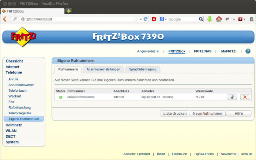Click the search magnifier icon
Viewport: 256px width, 160px height.
(x=201, y=19)
